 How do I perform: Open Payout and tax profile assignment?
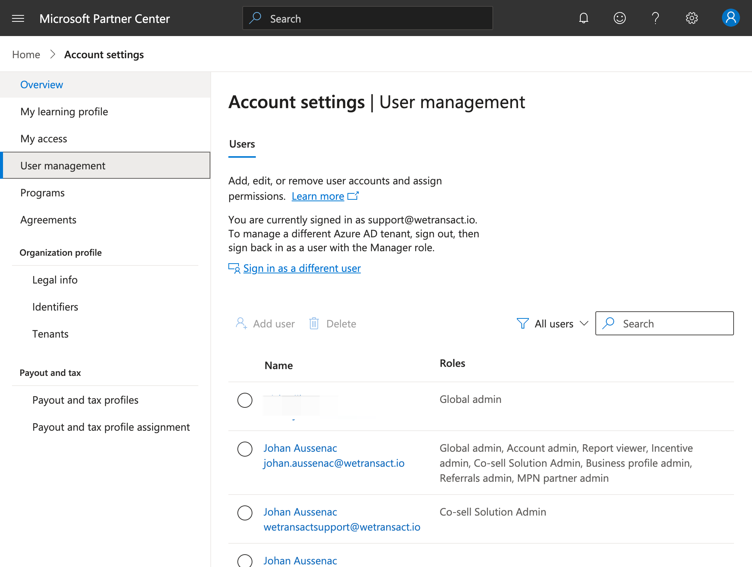coord(111,427)
